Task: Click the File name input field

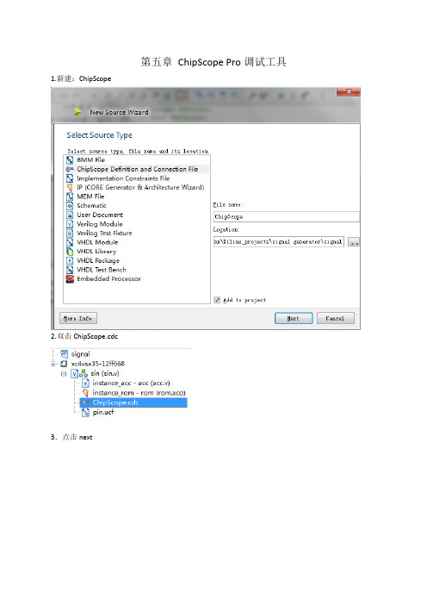Action: pyautogui.click(x=287, y=216)
